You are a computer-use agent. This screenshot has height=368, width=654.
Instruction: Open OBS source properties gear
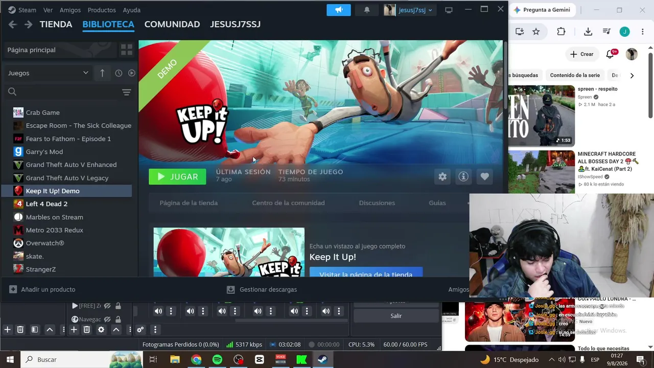click(x=101, y=330)
